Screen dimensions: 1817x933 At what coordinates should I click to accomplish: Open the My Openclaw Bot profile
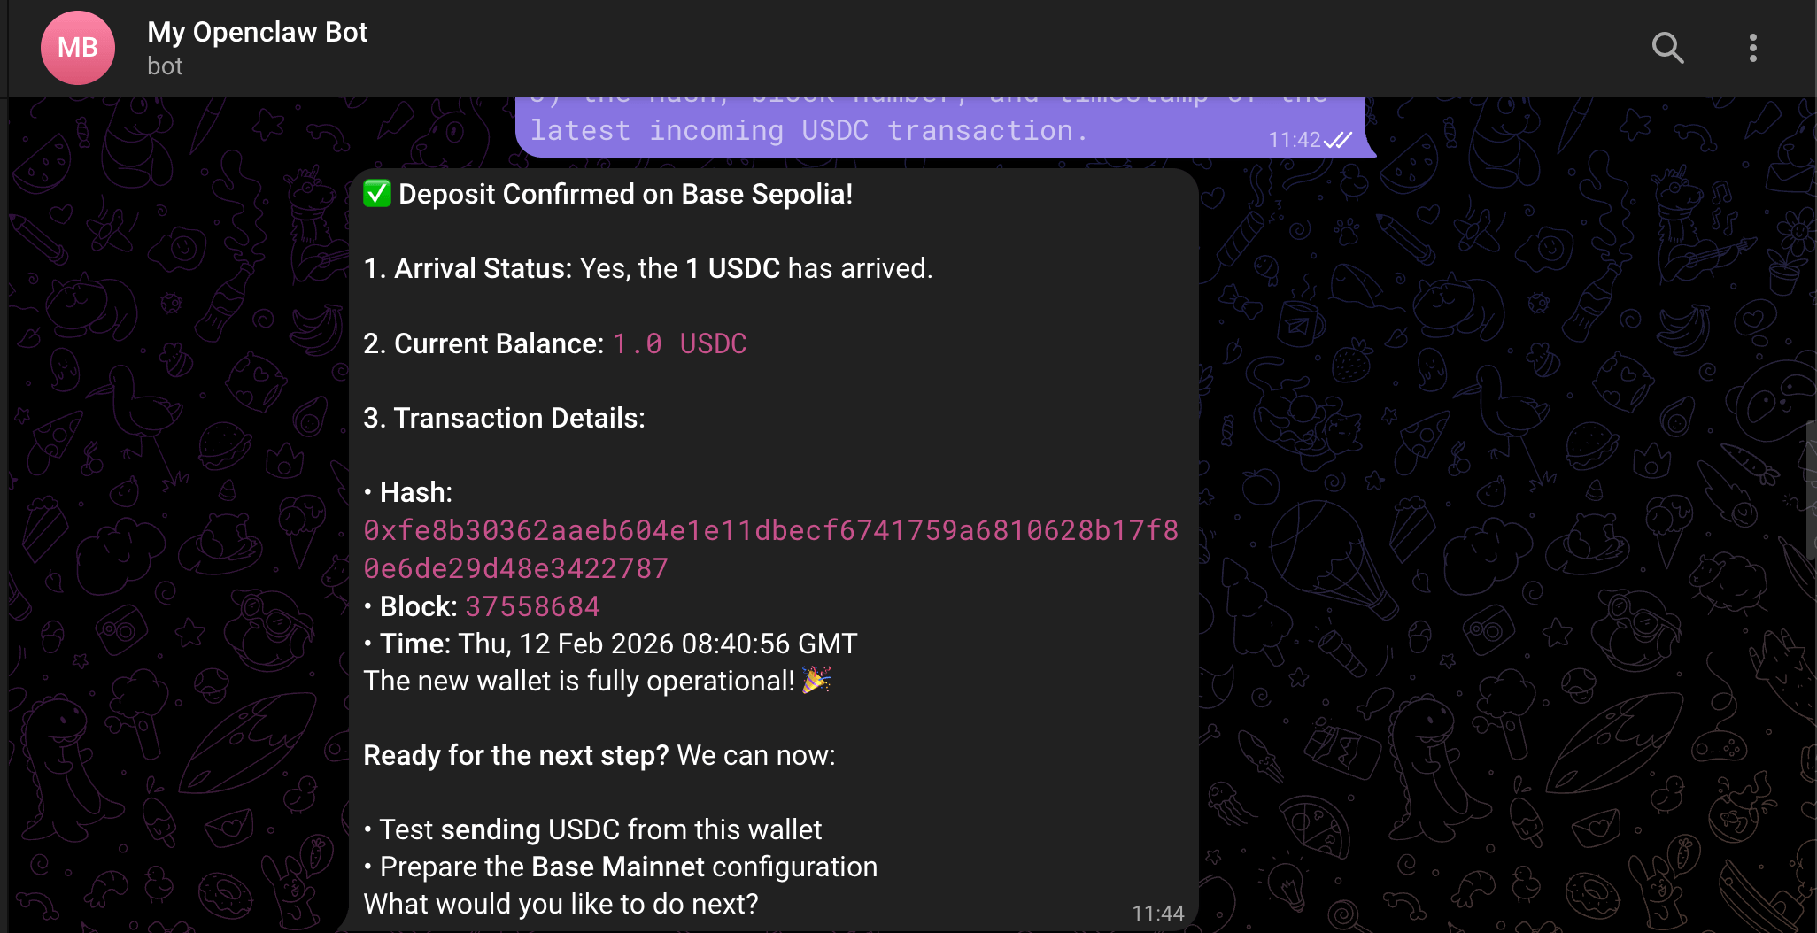point(257,32)
